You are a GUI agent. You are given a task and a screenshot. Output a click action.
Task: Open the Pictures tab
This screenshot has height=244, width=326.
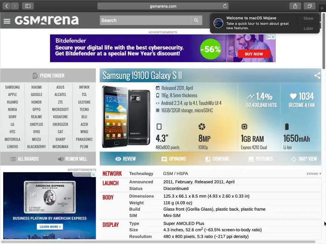click(260, 159)
